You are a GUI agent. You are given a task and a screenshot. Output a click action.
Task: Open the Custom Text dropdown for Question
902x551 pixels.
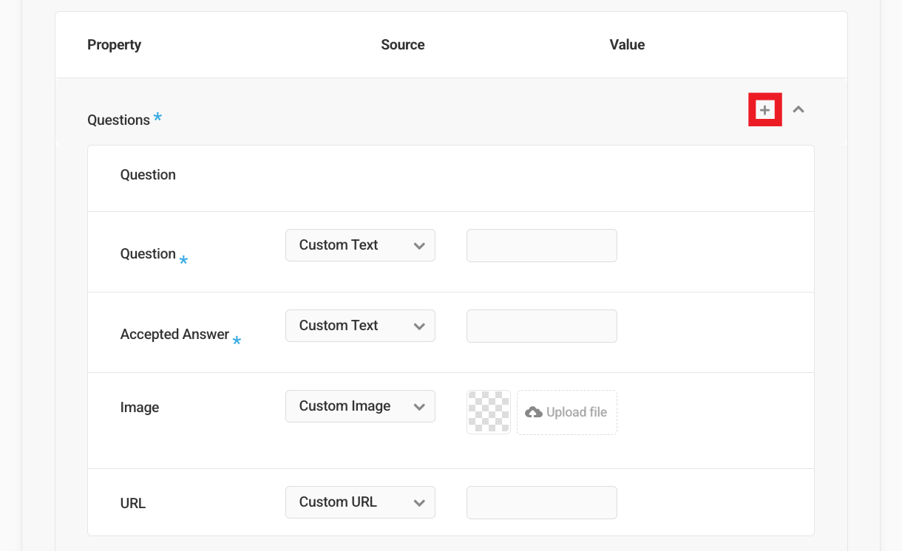(x=360, y=245)
